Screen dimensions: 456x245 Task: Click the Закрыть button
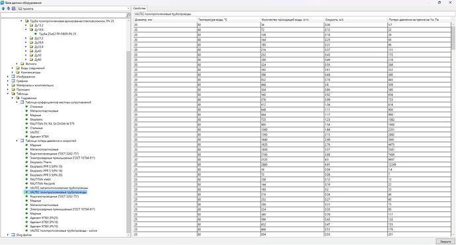(x=445, y=242)
